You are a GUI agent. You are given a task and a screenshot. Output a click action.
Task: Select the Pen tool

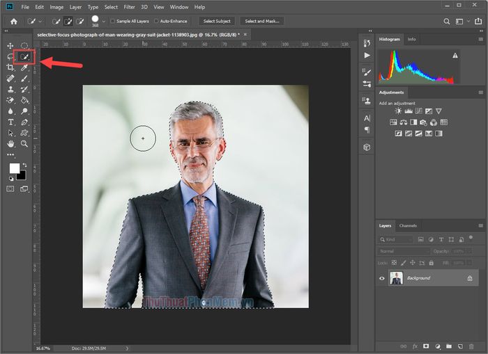(24, 122)
